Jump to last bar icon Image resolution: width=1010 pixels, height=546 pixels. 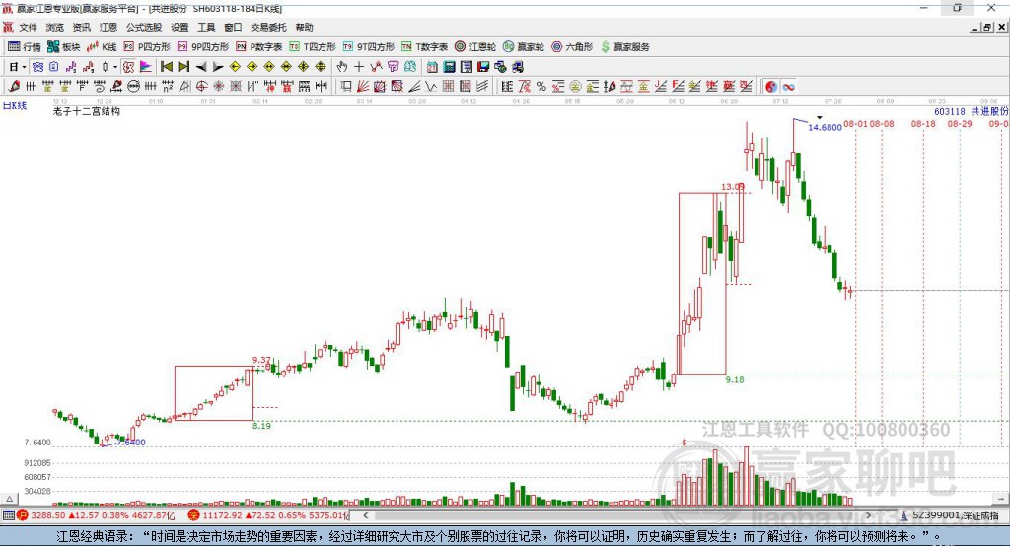point(183,67)
